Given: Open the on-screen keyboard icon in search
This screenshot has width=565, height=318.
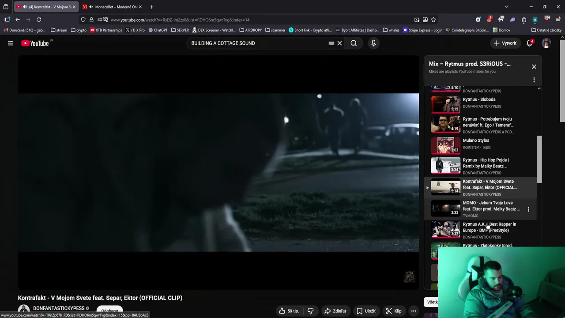Looking at the screenshot, I should click(331, 43).
